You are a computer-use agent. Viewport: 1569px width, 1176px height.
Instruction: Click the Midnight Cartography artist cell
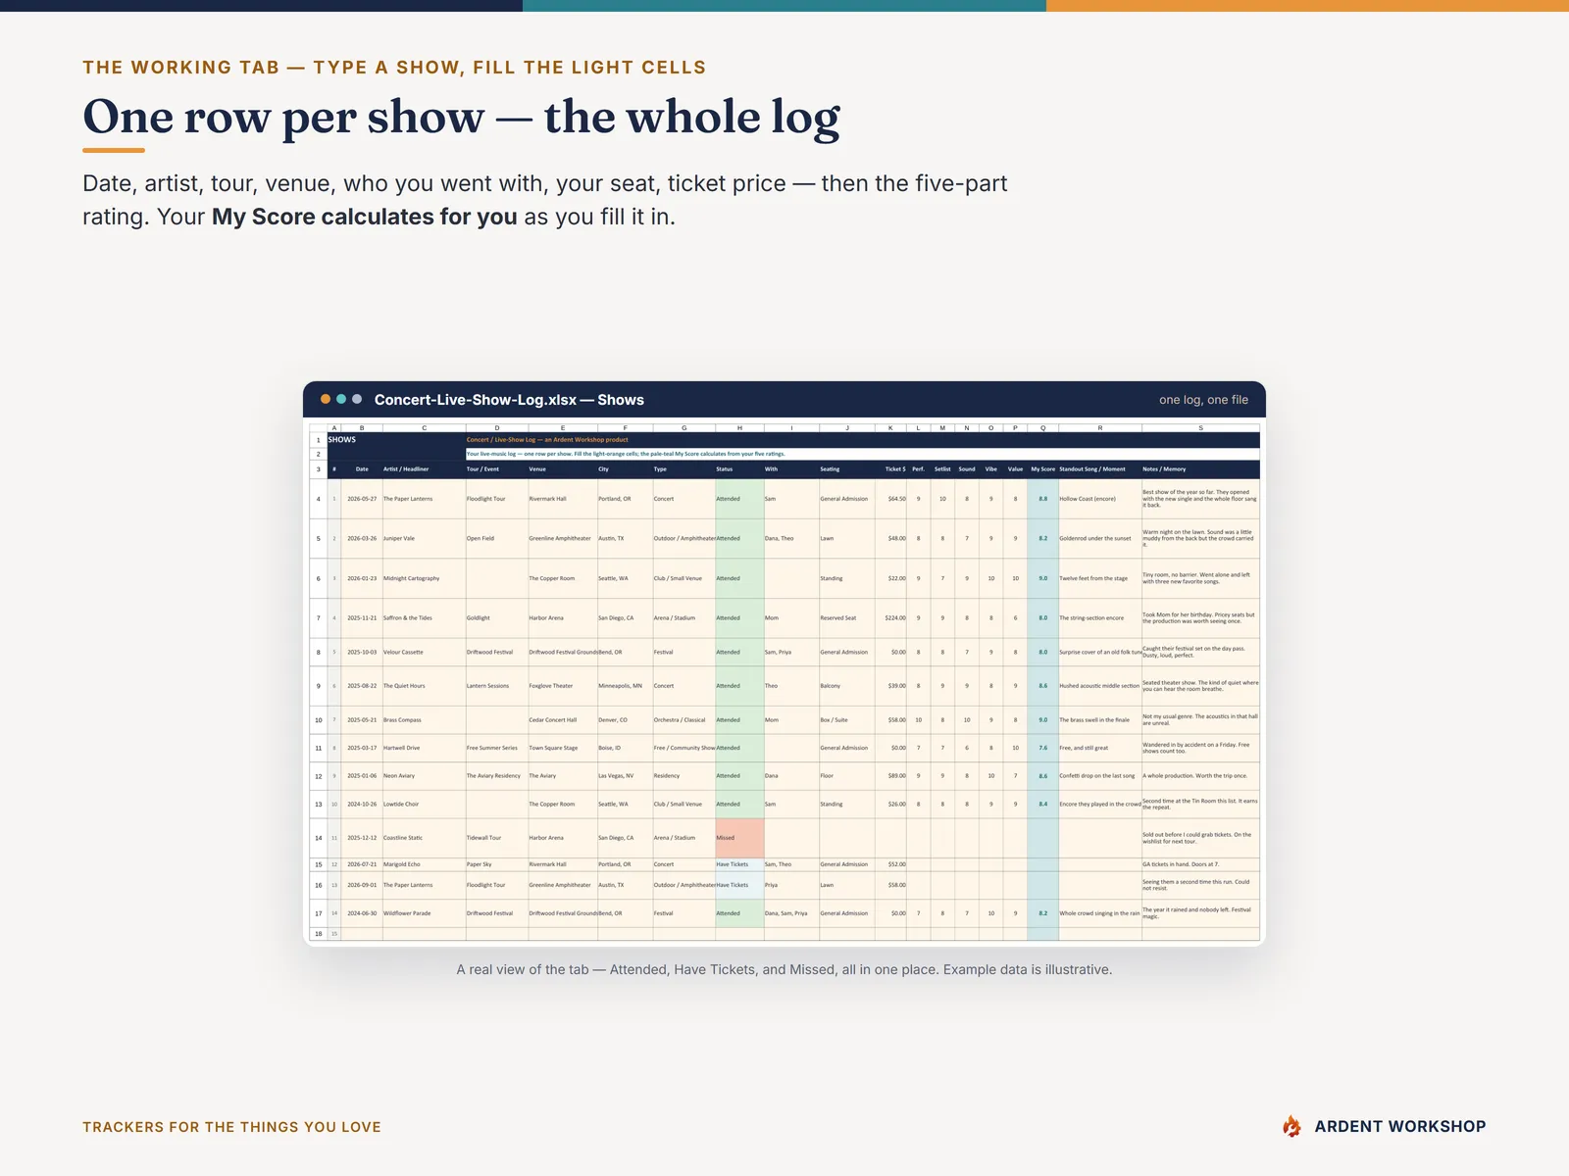pos(424,578)
